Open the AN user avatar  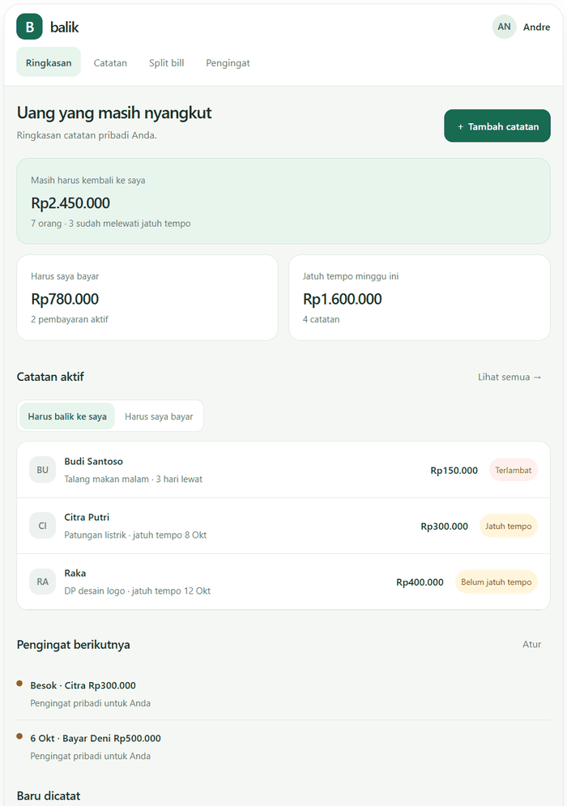tap(504, 27)
